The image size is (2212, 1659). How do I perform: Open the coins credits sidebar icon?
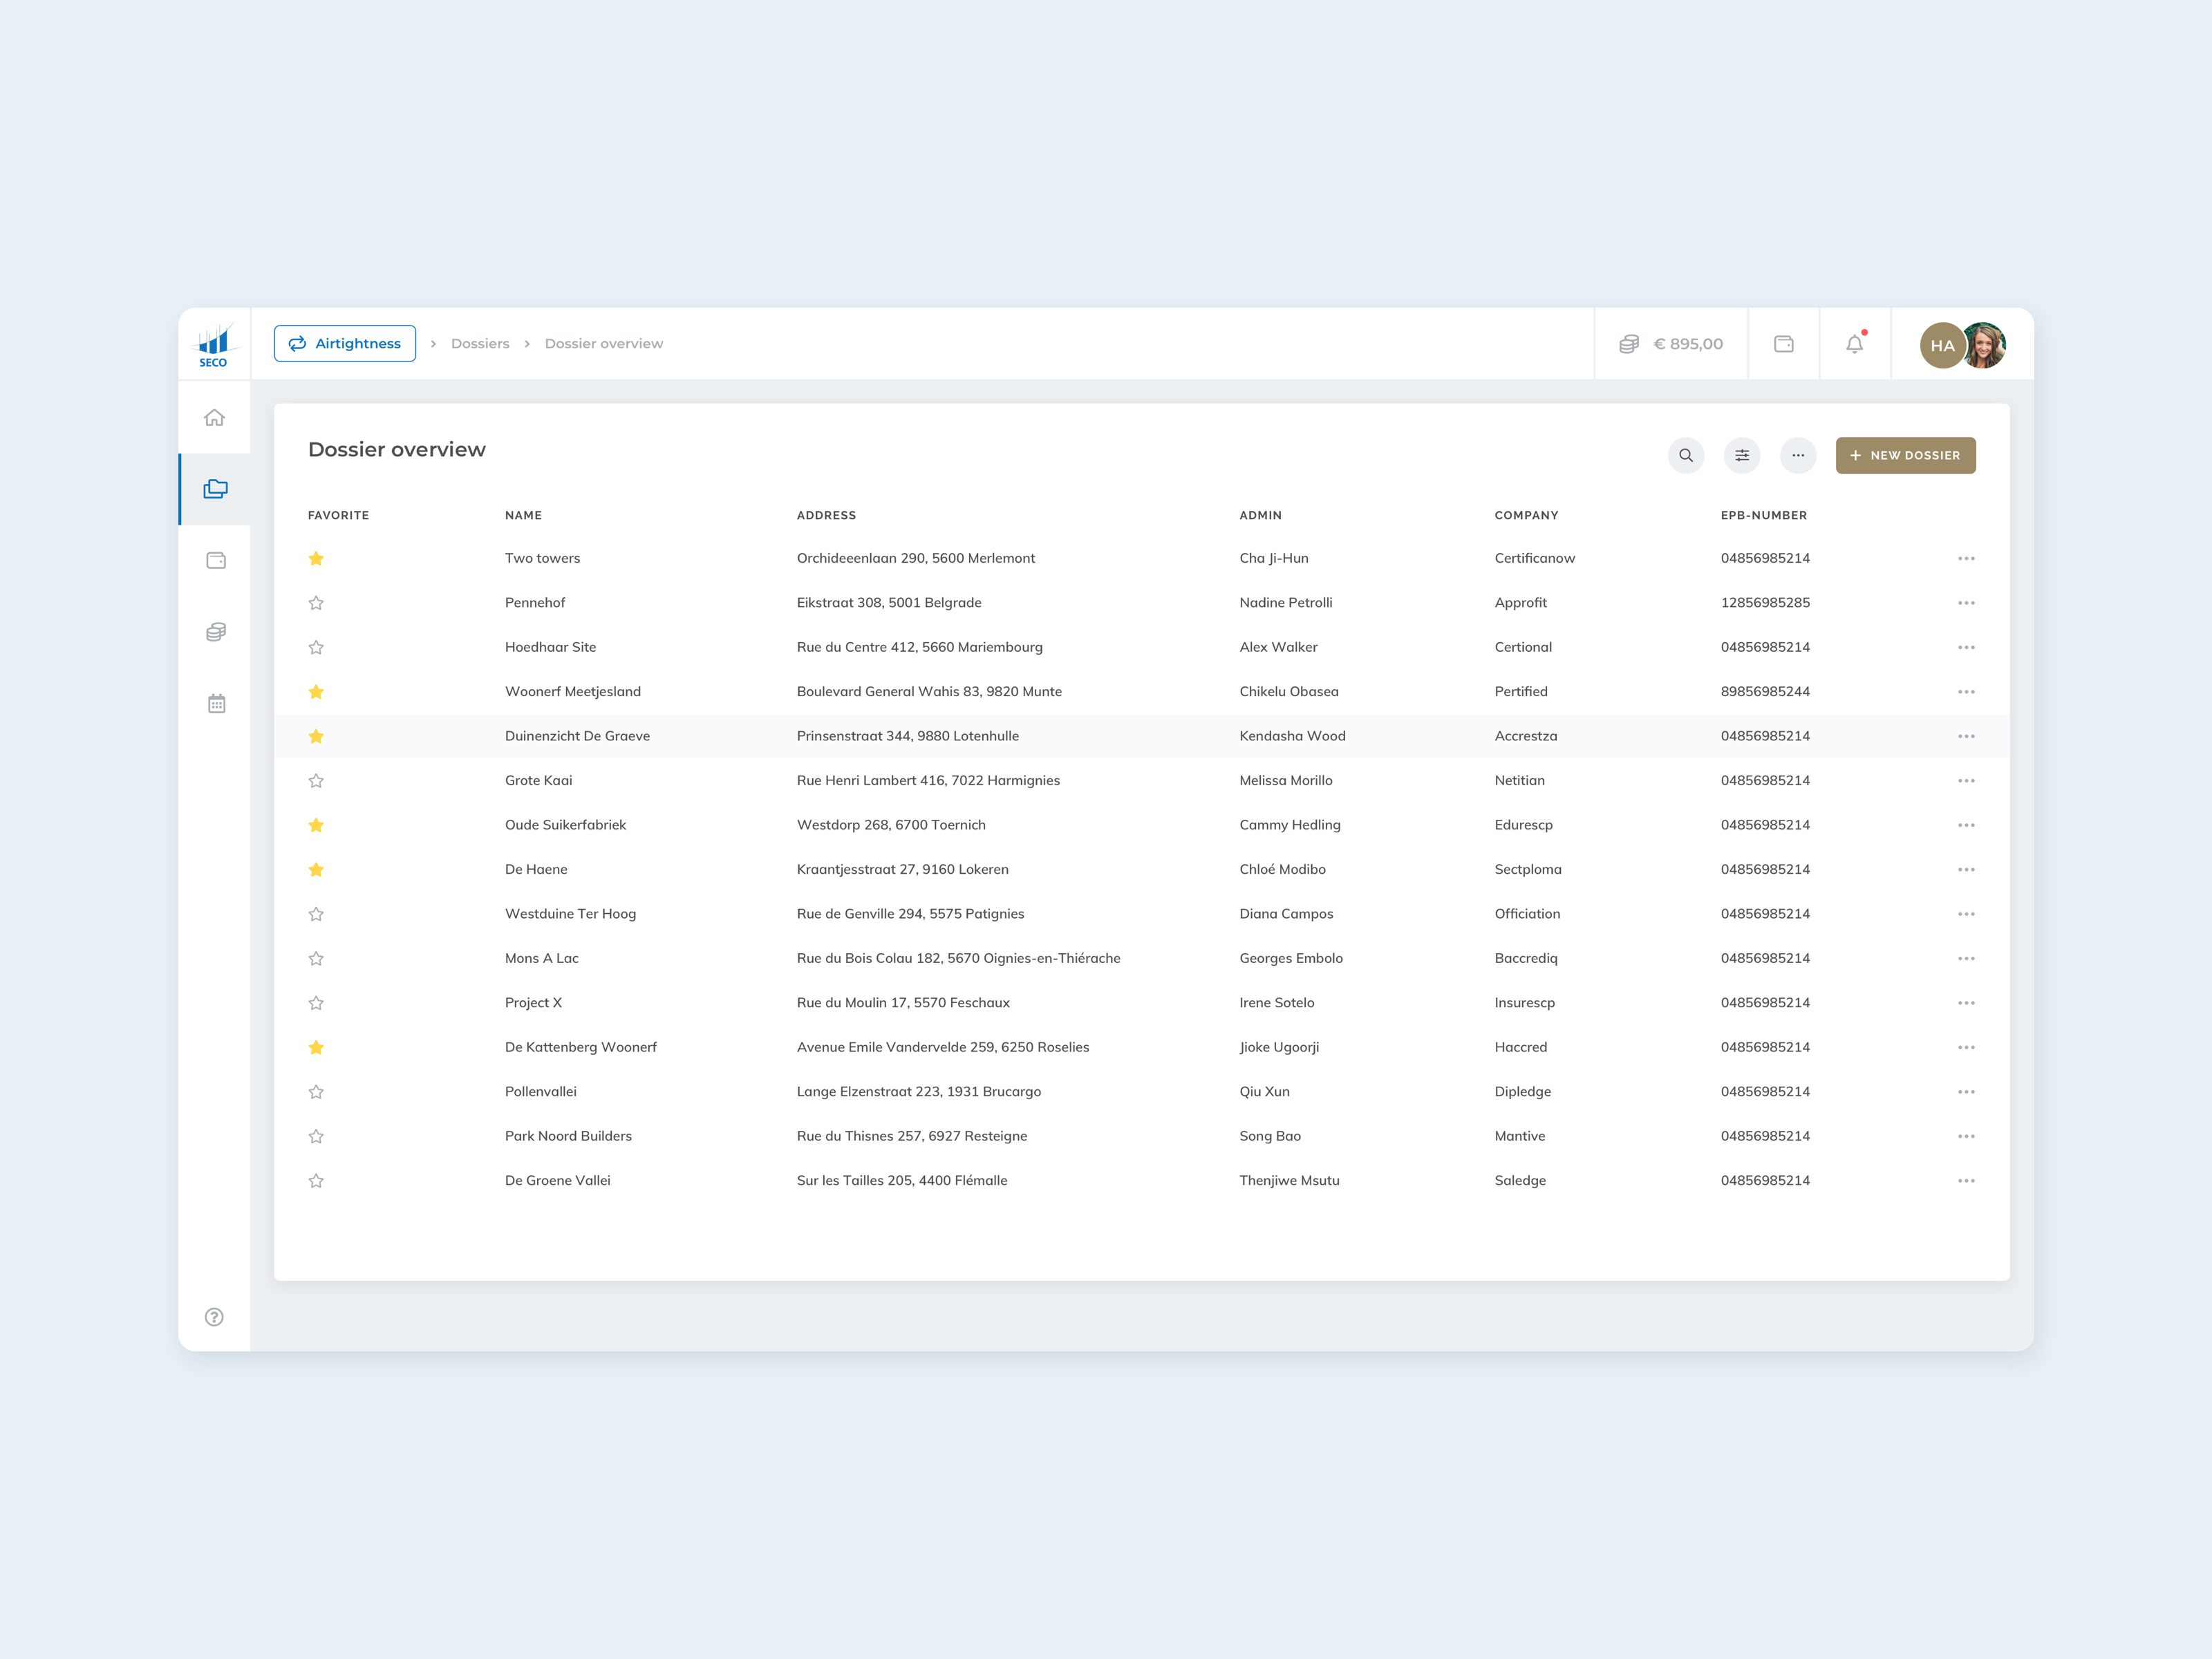pos(215,632)
